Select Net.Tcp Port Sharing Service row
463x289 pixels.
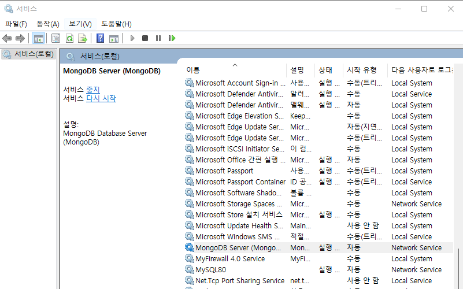[318, 280]
